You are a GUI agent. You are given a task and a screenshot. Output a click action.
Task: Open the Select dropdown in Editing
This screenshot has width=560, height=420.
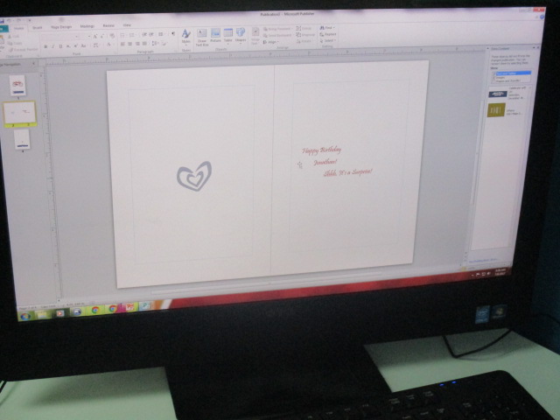point(326,41)
